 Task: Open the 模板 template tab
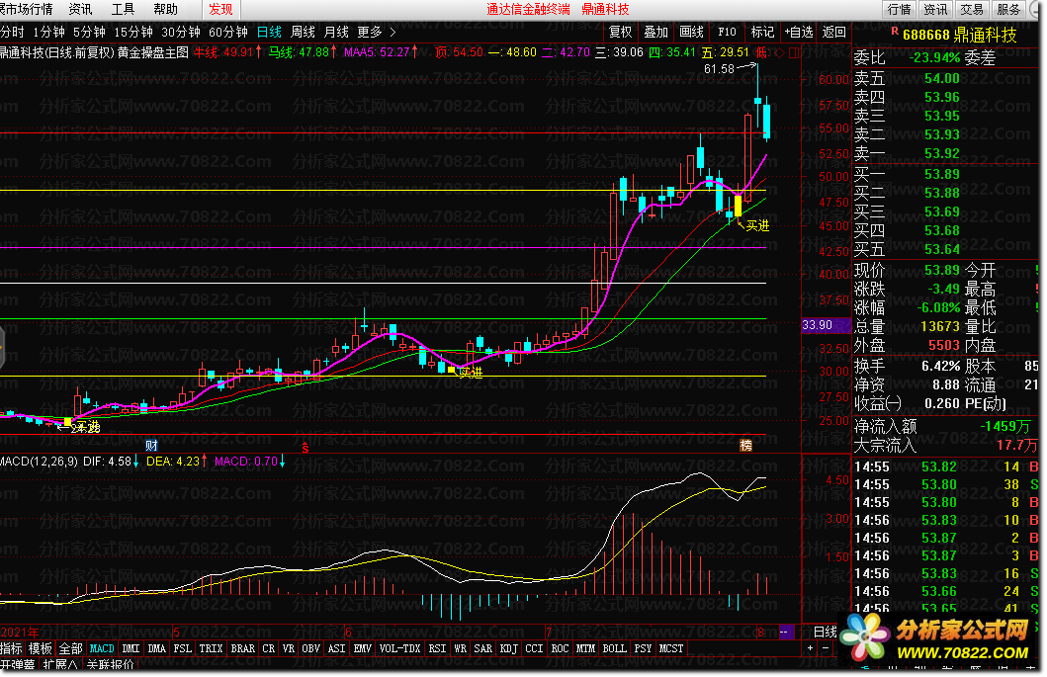click(41, 648)
